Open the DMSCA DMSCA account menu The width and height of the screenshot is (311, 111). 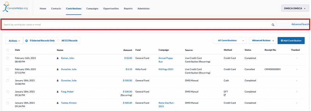294,8
